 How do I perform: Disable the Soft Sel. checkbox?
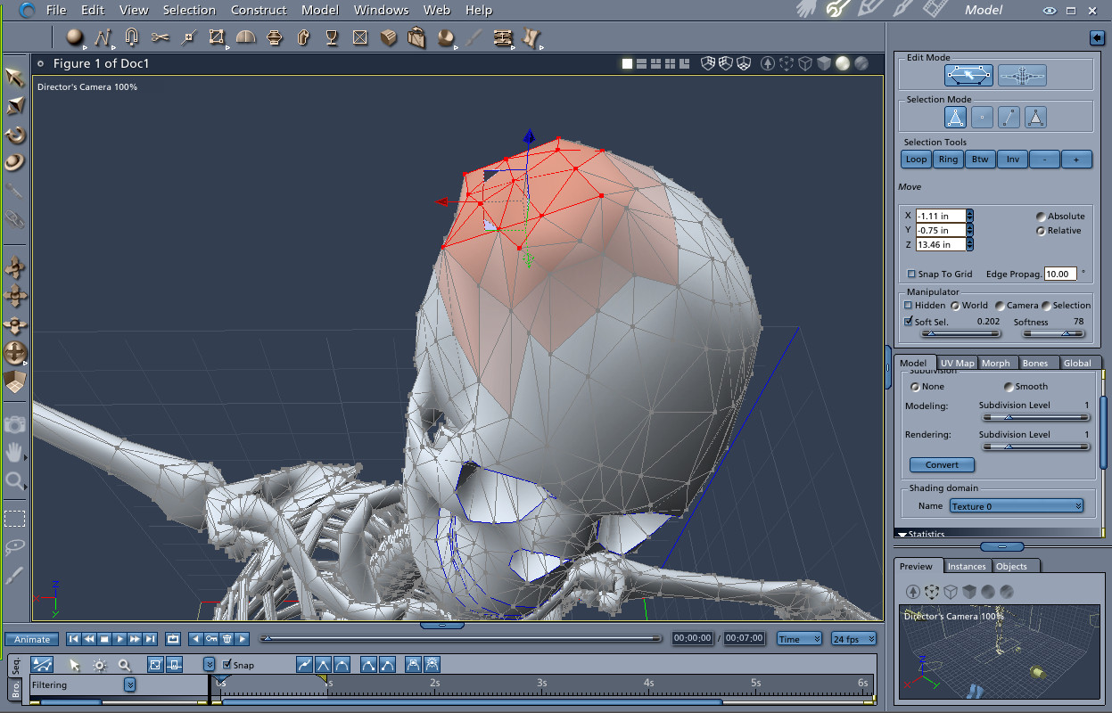(x=909, y=322)
